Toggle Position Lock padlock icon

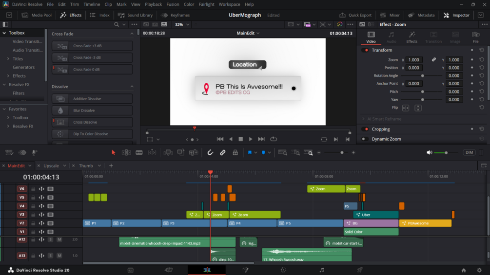tap(235, 152)
